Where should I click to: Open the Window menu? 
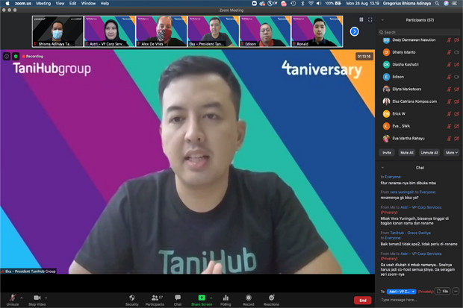pos(88,3)
